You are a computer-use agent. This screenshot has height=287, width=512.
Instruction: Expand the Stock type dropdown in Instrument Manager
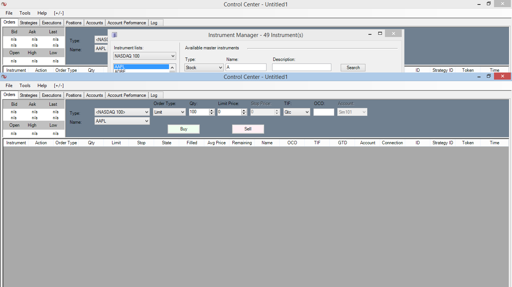point(204,68)
